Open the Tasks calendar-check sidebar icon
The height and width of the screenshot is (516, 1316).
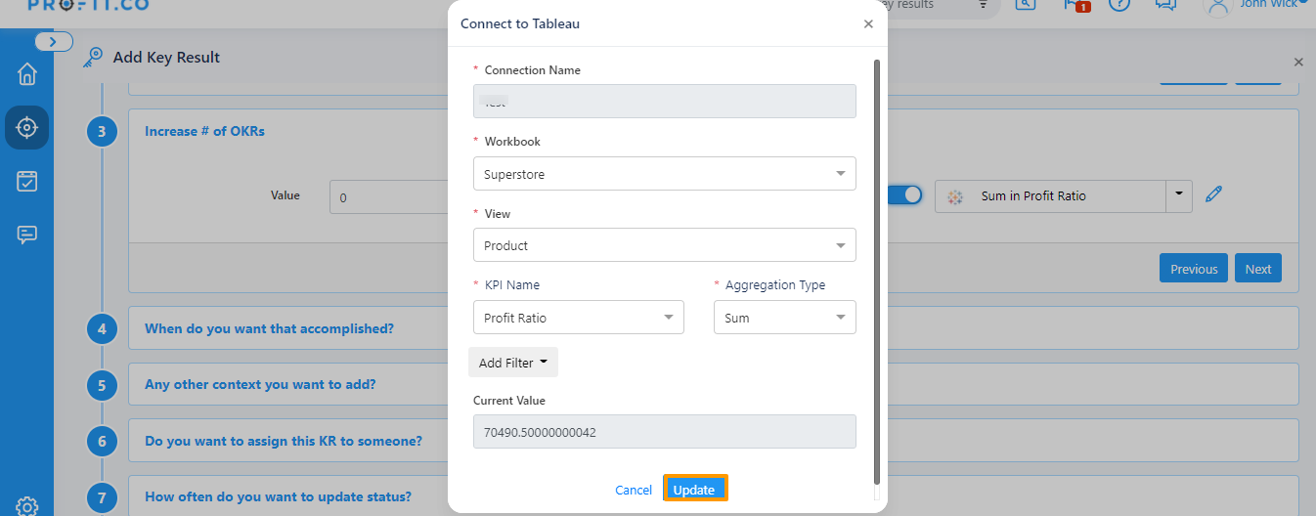pos(26,181)
